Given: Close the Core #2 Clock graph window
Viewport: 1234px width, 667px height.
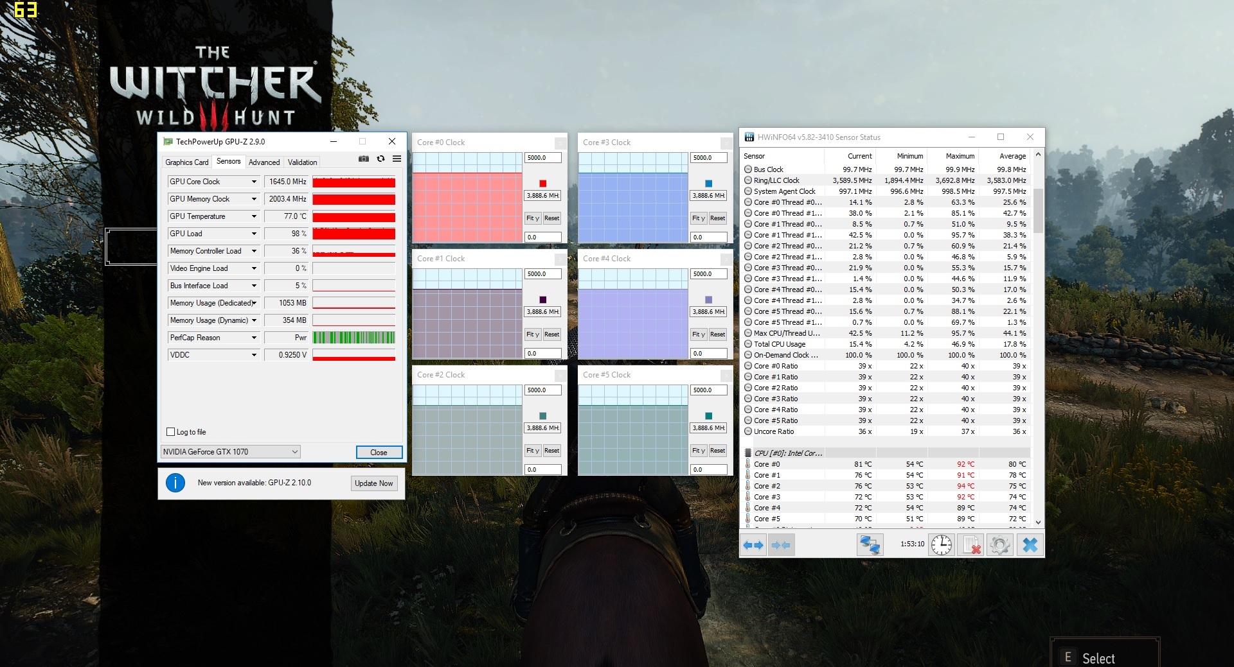Looking at the screenshot, I should (x=560, y=375).
